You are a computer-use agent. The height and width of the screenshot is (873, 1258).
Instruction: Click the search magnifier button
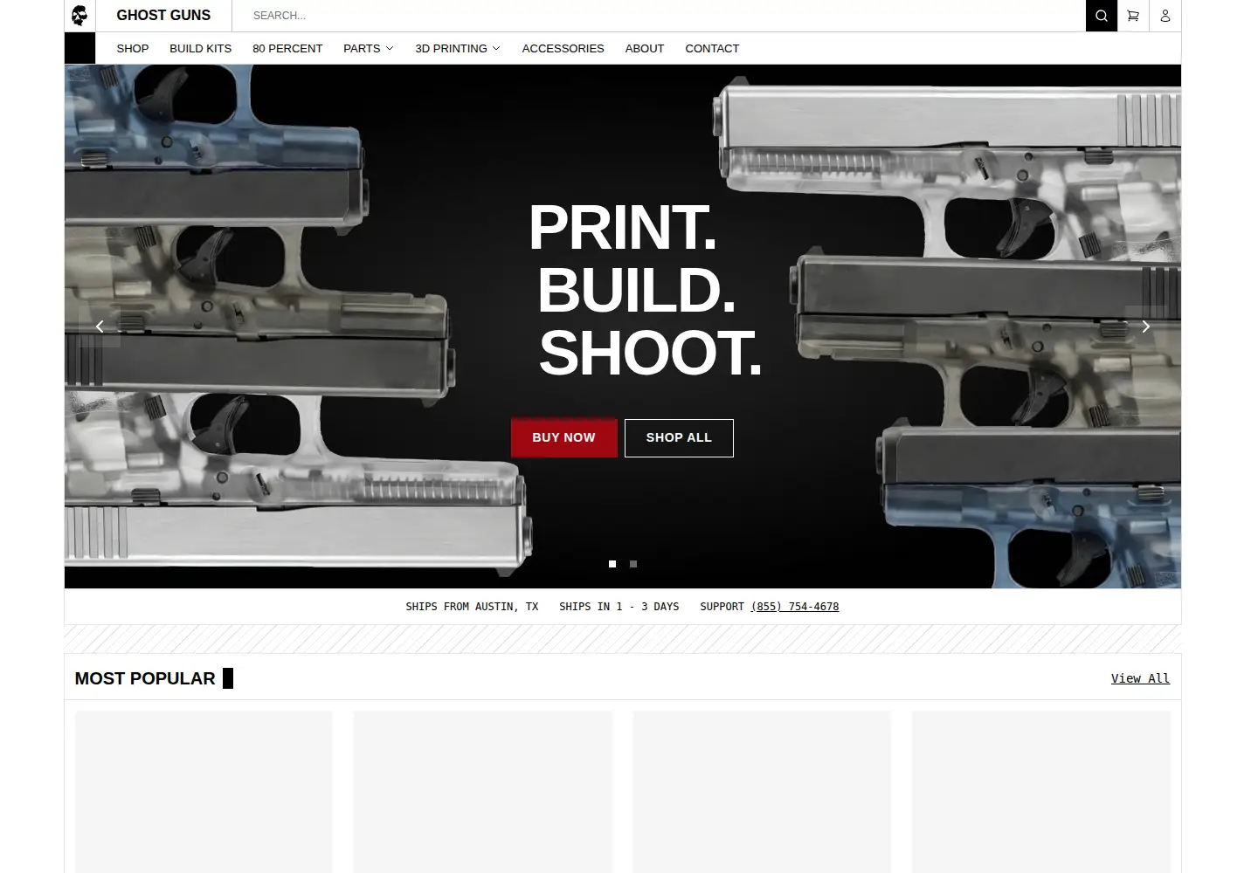[1101, 16]
